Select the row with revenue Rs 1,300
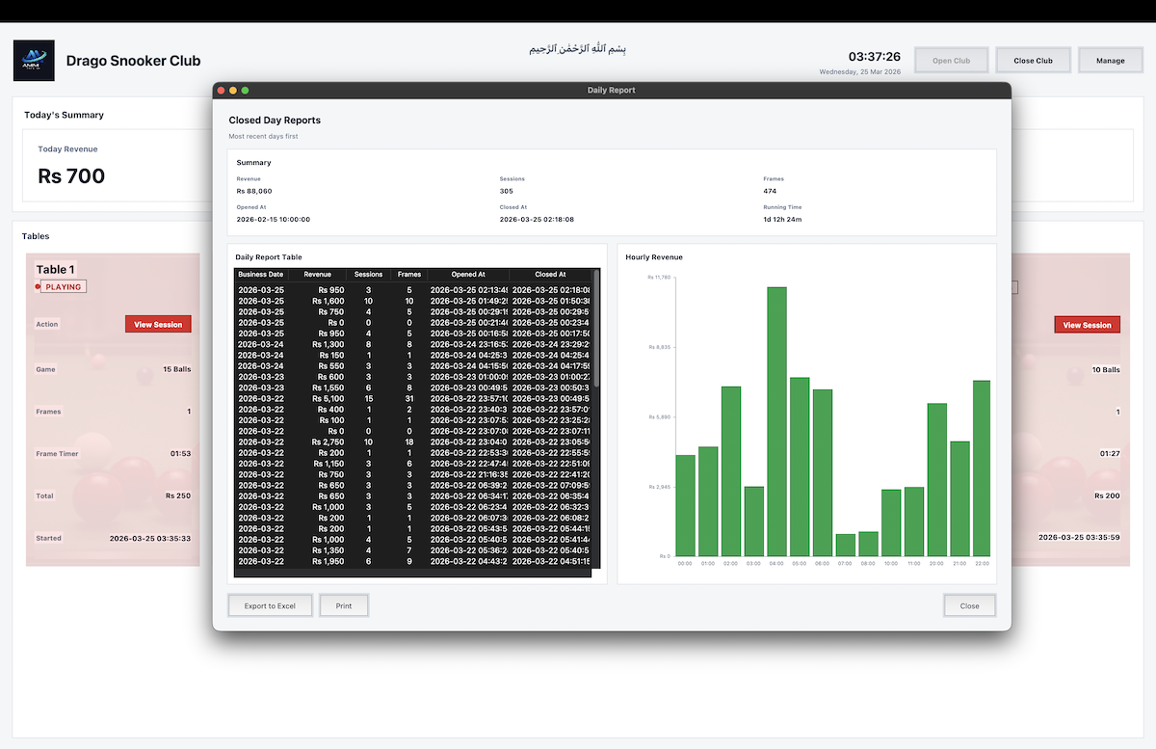 pos(413,344)
